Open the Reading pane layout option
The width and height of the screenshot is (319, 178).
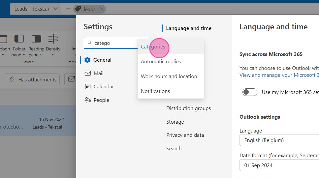(36, 45)
